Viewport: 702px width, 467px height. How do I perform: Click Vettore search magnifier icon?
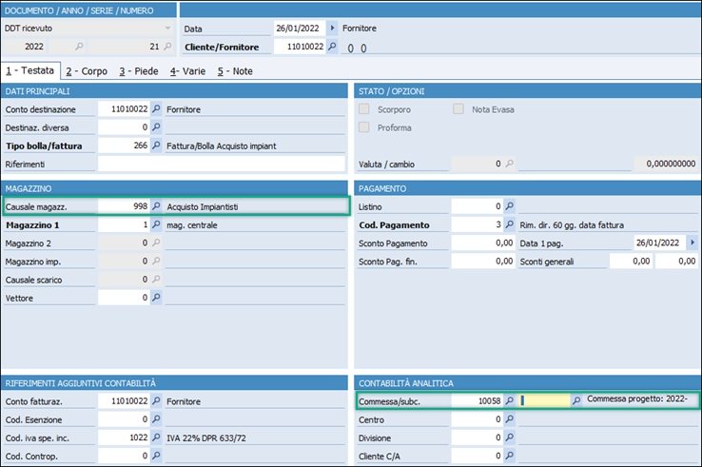157,298
